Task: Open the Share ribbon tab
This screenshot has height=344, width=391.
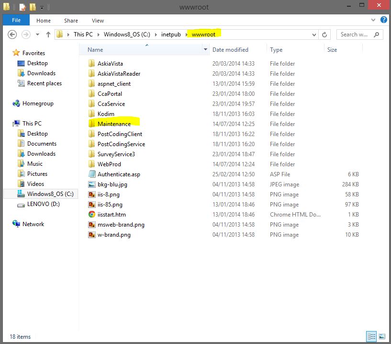Action: [71, 21]
